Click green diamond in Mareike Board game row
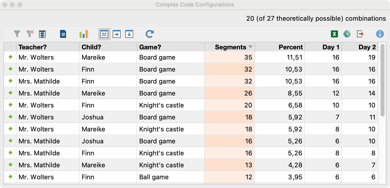The image size is (390, 188). click(10, 57)
